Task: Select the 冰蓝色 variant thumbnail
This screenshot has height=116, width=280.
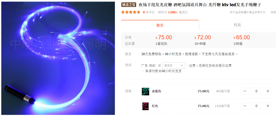Action: coord(145,91)
